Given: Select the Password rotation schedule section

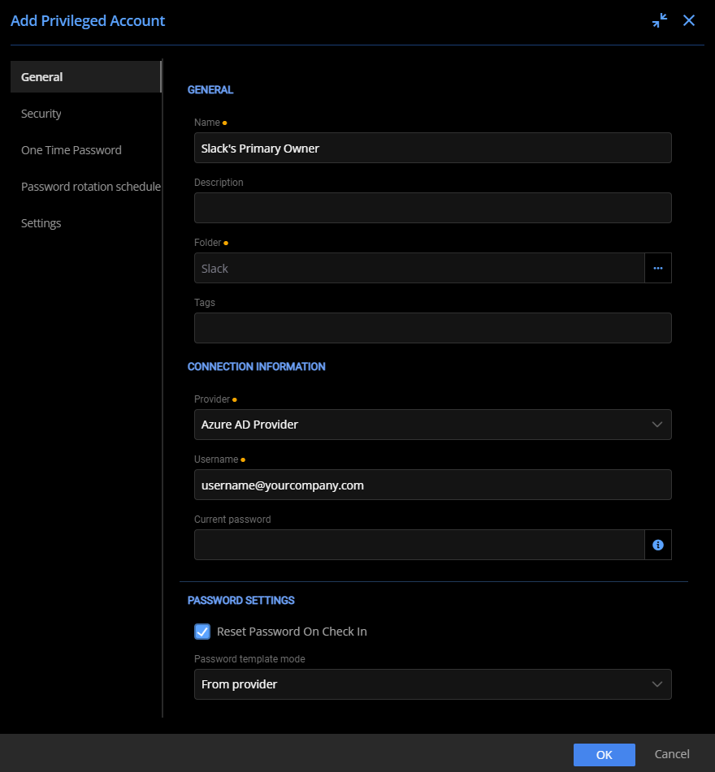Looking at the screenshot, I should point(90,187).
